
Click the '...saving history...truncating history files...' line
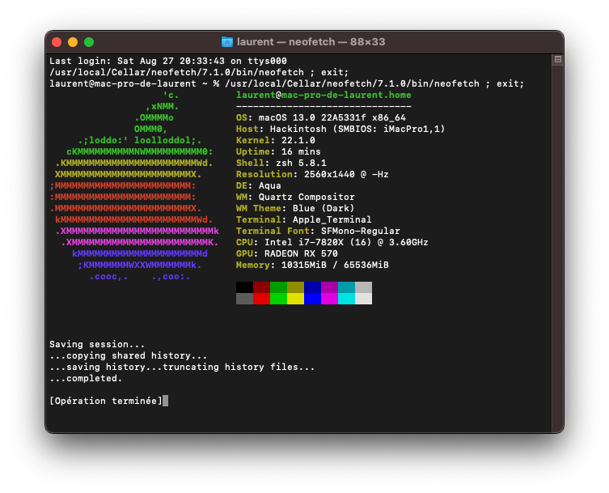click(182, 367)
